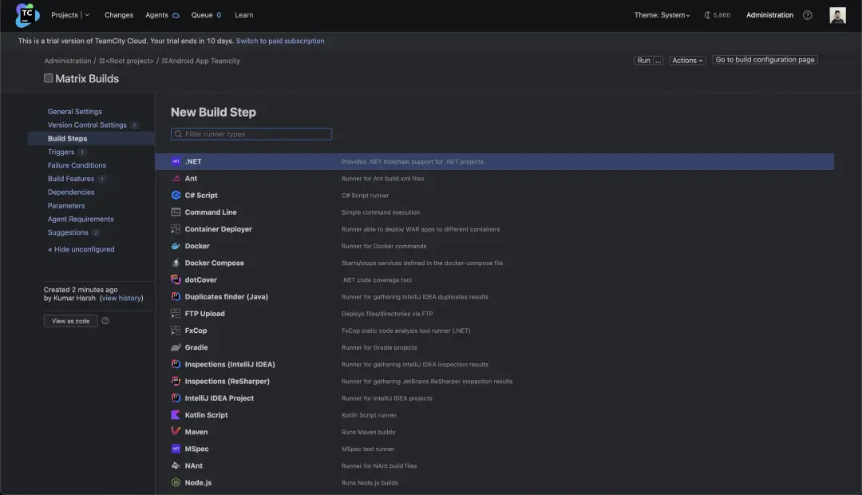The image size is (862, 495).
Task: Expand the Projects dropdown arrow
Action: [88, 15]
